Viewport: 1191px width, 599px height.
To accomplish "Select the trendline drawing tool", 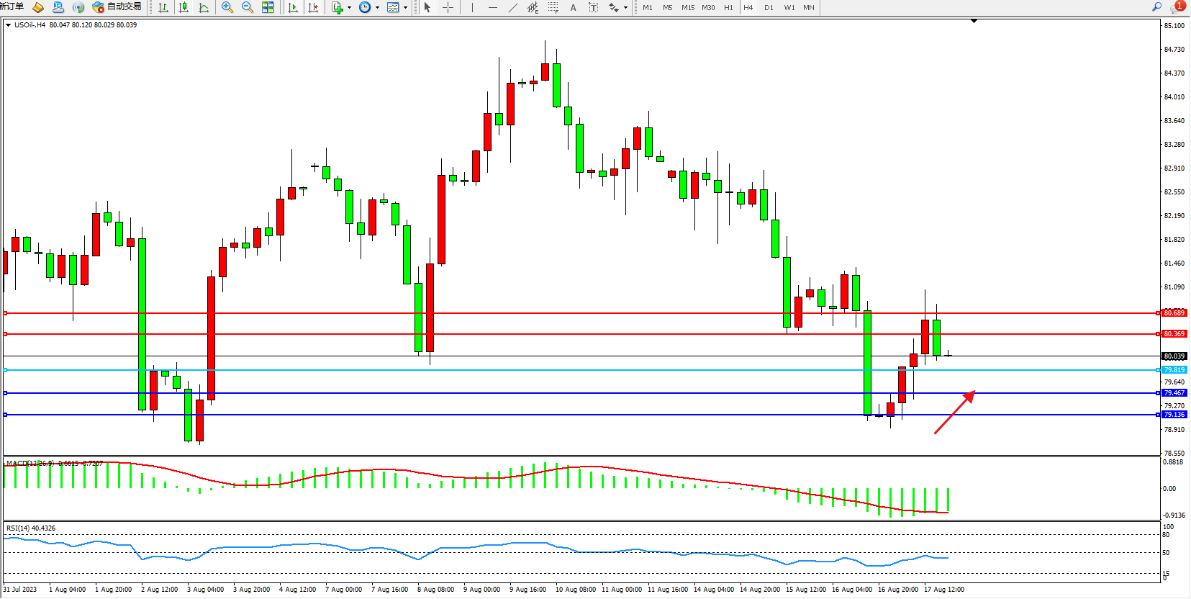I will click(512, 7).
